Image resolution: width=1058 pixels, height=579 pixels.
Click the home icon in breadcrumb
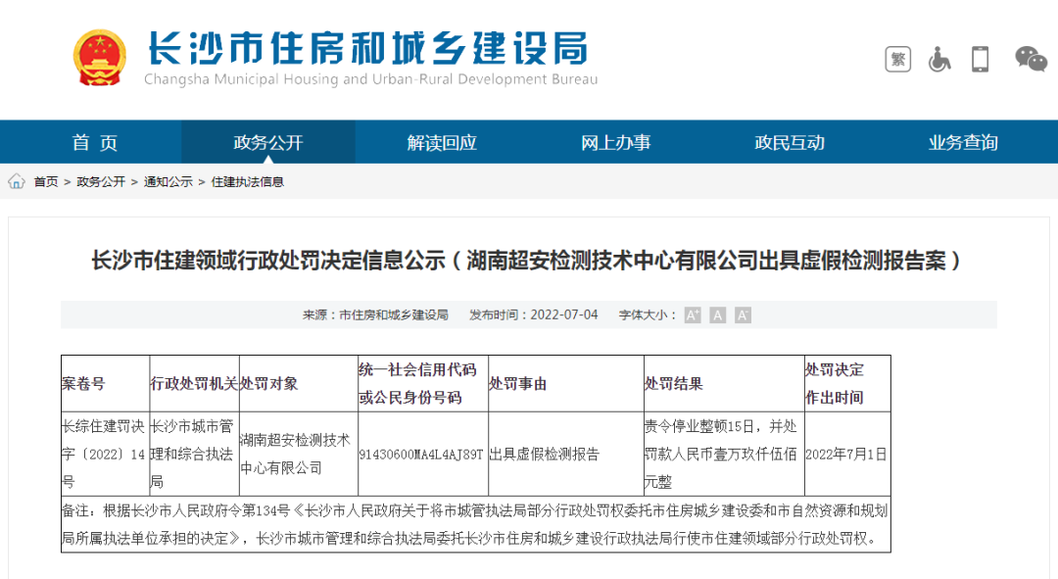(x=17, y=181)
